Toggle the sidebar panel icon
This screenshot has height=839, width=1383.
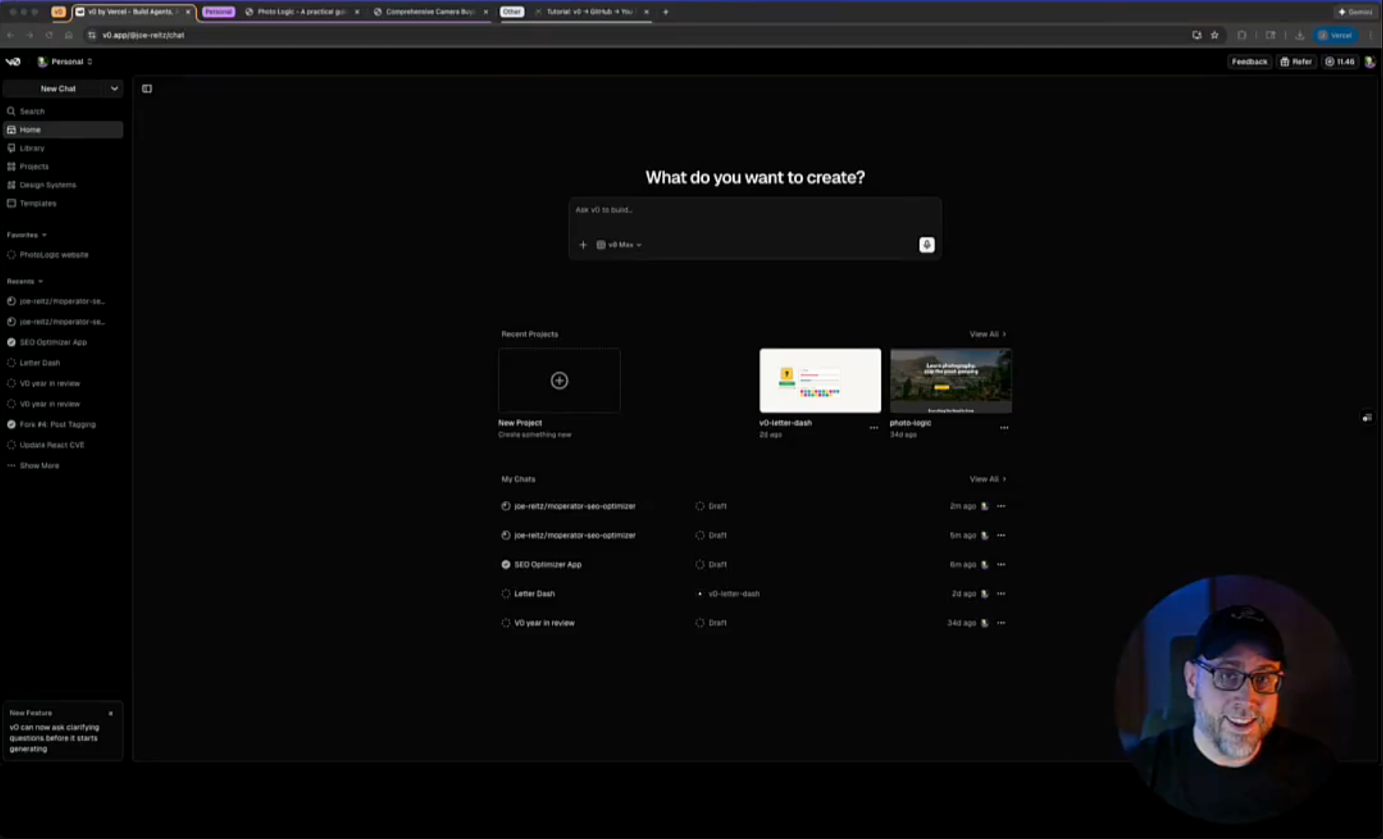click(x=147, y=88)
